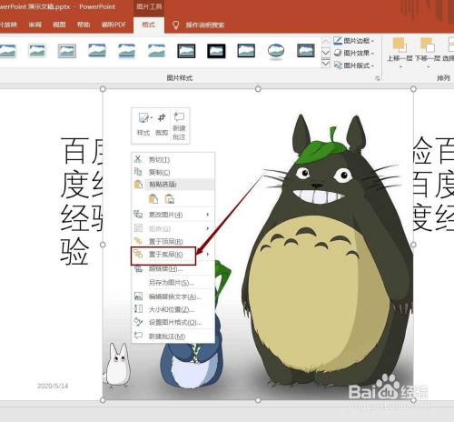Image resolution: width=454 pixels, height=422 pixels.
Task: Select Crop (裁剪) in the mini toolbar
Action: pyautogui.click(x=162, y=125)
